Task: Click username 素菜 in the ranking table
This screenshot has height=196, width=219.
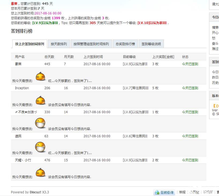Action: click(x=18, y=64)
